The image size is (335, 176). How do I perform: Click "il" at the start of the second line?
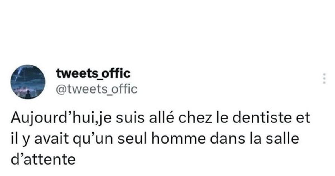click(x=14, y=139)
